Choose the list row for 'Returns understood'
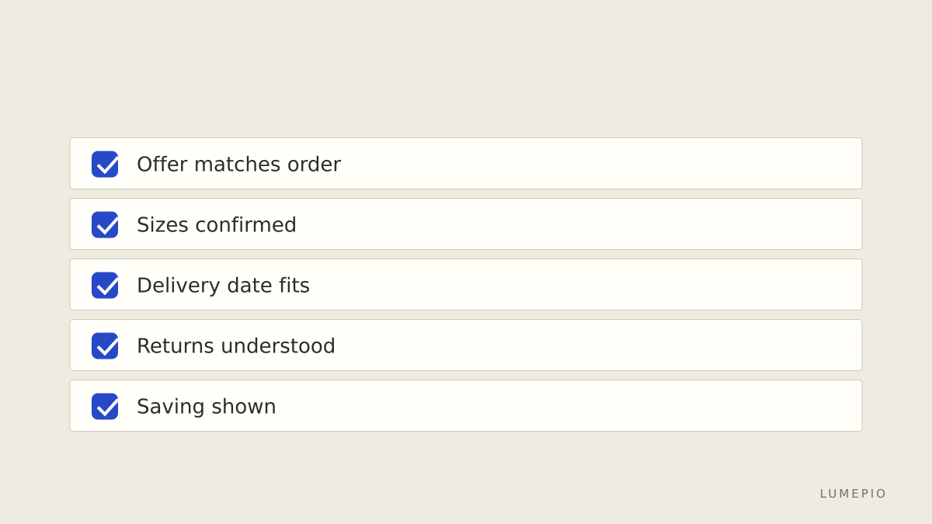Screen dimensions: 932x524 pos(466,345)
